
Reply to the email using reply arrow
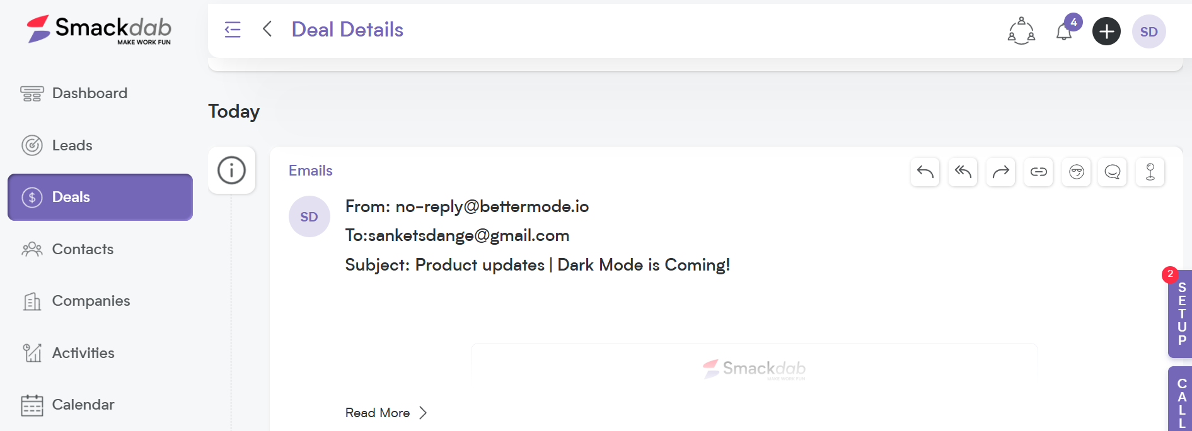[x=925, y=172]
